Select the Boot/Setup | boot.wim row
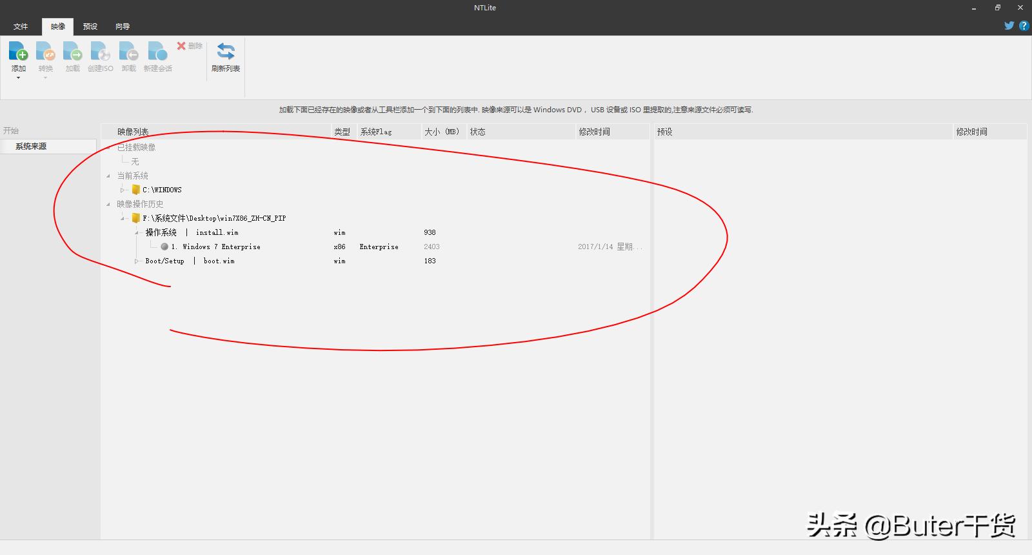Image resolution: width=1032 pixels, height=555 pixels. [x=190, y=261]
